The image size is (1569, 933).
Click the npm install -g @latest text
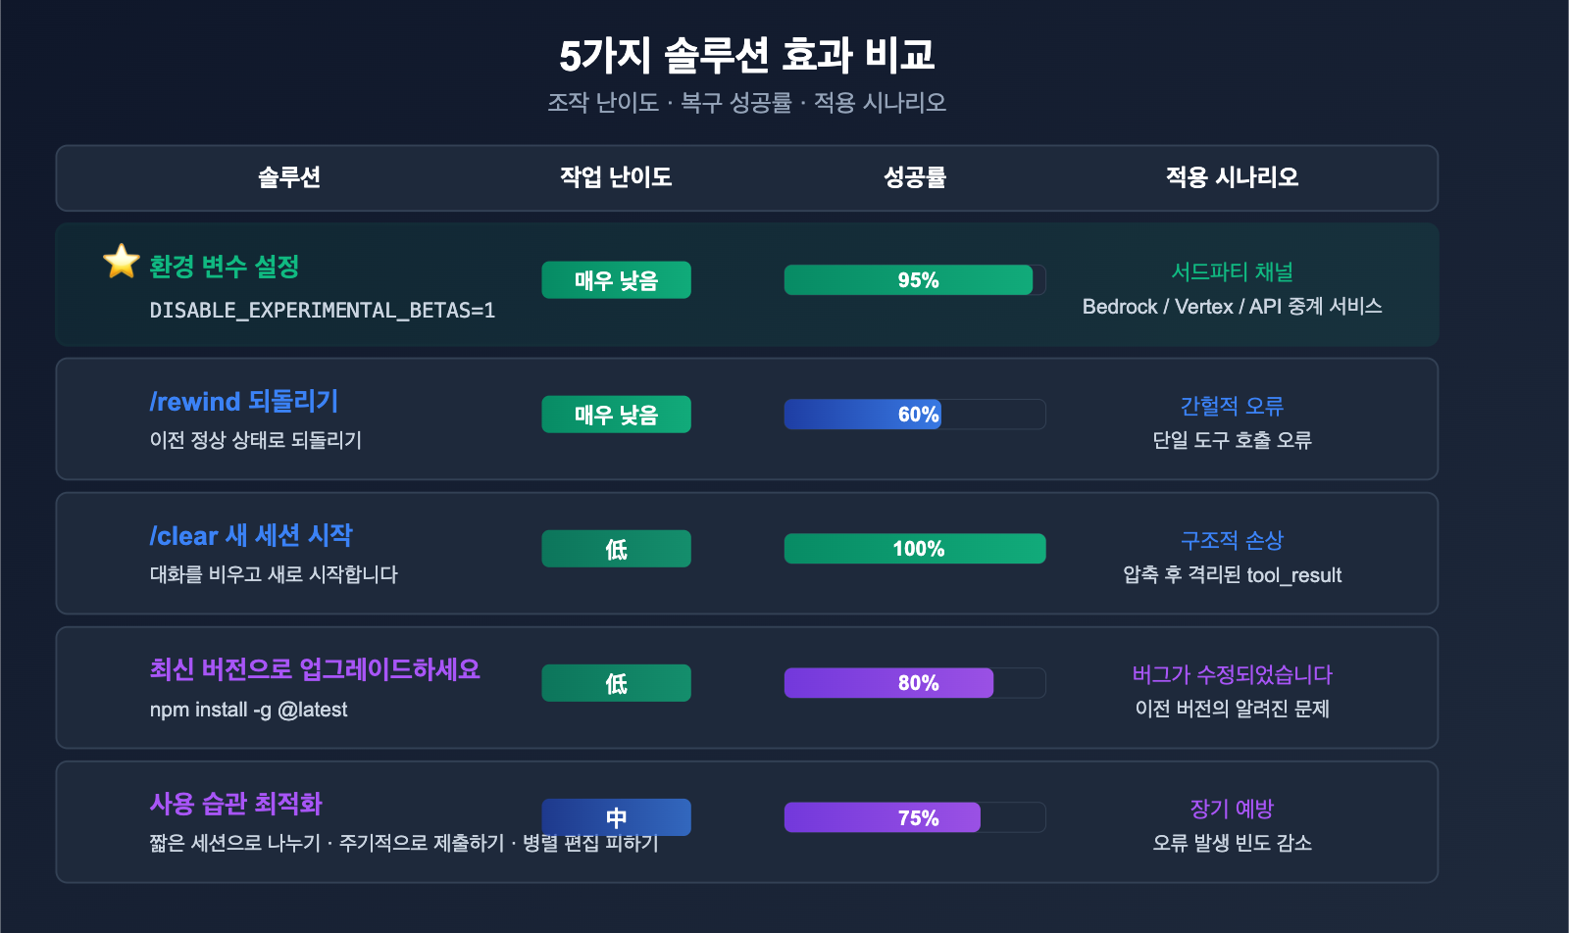click(249, 710)
